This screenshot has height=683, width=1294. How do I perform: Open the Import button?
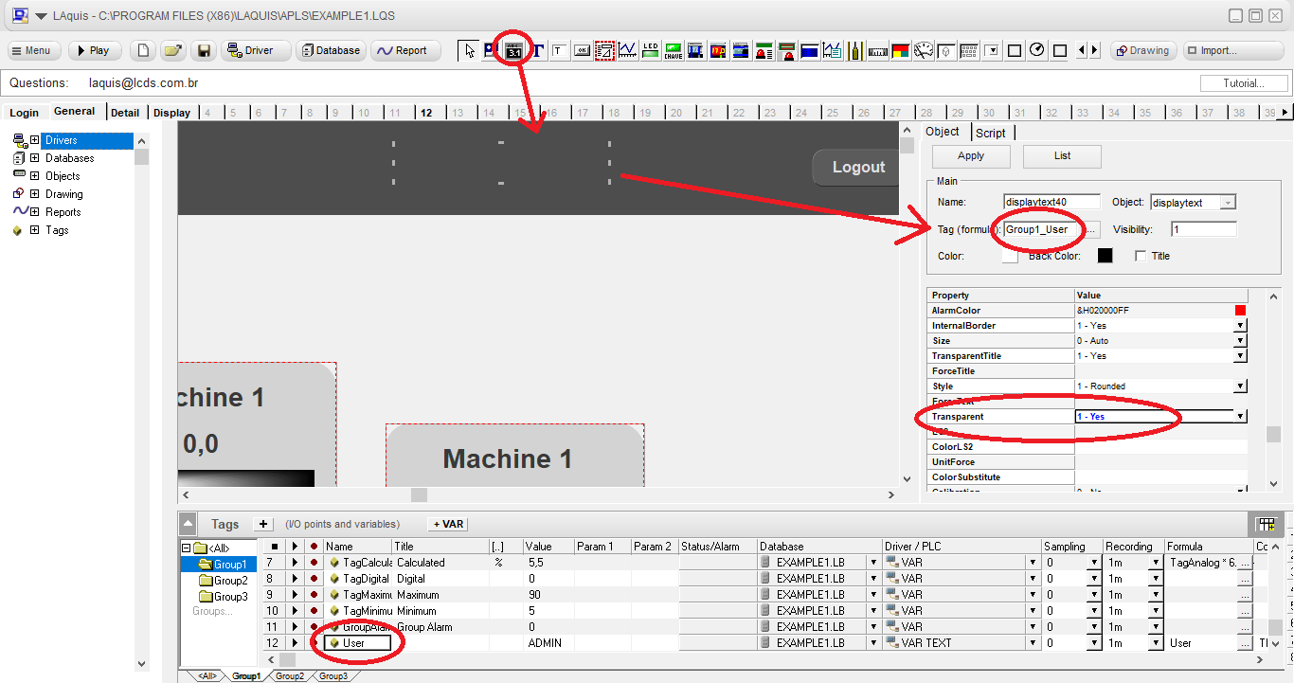click(x=1234, y=51)
